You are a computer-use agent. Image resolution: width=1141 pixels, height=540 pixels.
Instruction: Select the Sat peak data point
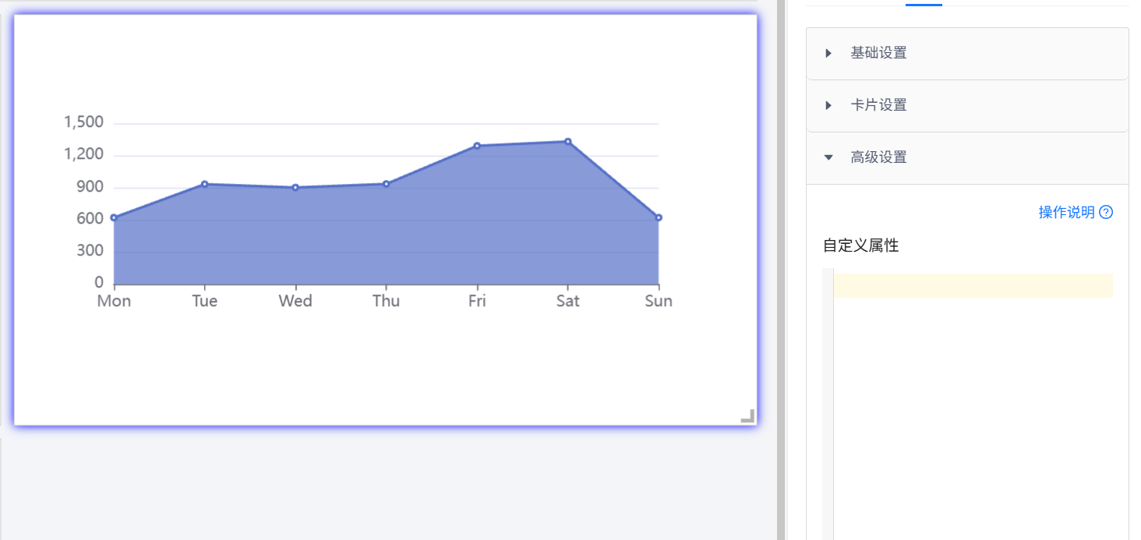(x=568, y=141)
